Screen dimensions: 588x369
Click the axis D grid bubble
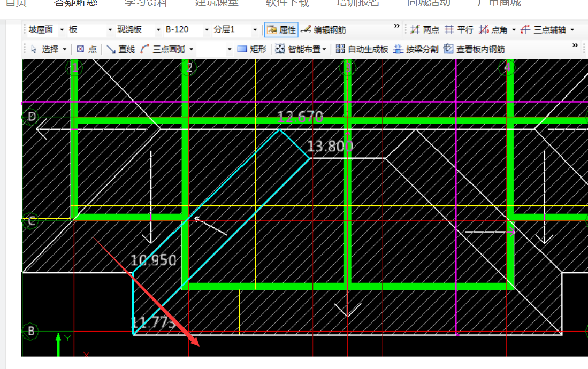[32, 116]
